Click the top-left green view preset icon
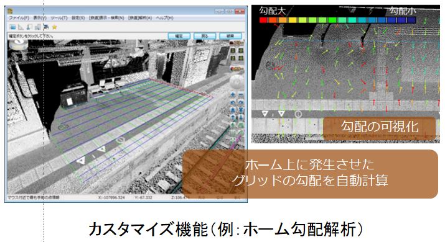Image resolution: width=445 pixels, height=242 pixels. point(233,50)
